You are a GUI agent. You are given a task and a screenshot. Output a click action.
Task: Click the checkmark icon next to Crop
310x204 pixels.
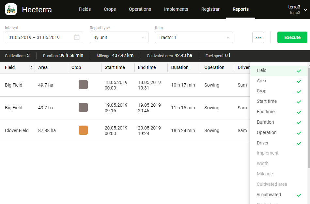pyautogui.click(x=299, y=91)
